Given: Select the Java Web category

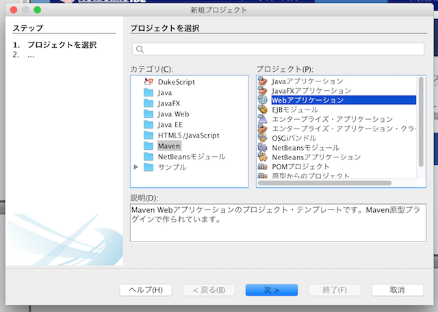Looking at the screenshot, I should (x=172, y=114).
